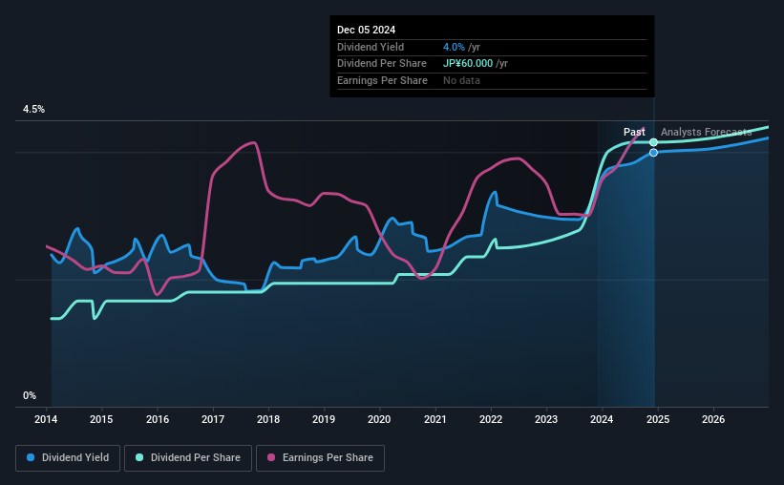Click the JP¥60.000 dividend per share value
The height and width of the screenshot is (485, 784).
[x=468, y=64]
